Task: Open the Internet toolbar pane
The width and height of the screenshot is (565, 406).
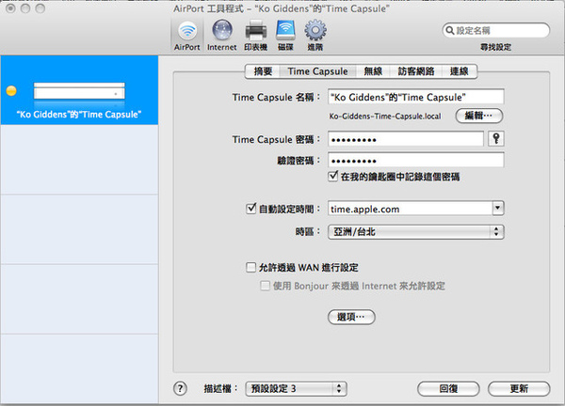Action: tap(222, 35)
